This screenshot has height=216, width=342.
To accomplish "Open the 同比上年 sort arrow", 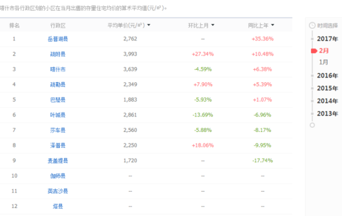I will 272,25.
